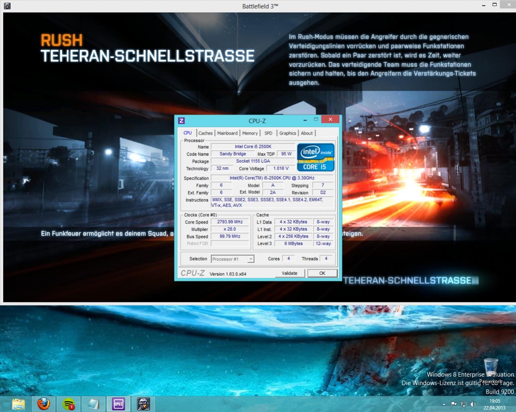Viewport: 516px width, 412px height.
Task: Click the Core Speed value 2793.99 MHz
Action: point(230,222)
